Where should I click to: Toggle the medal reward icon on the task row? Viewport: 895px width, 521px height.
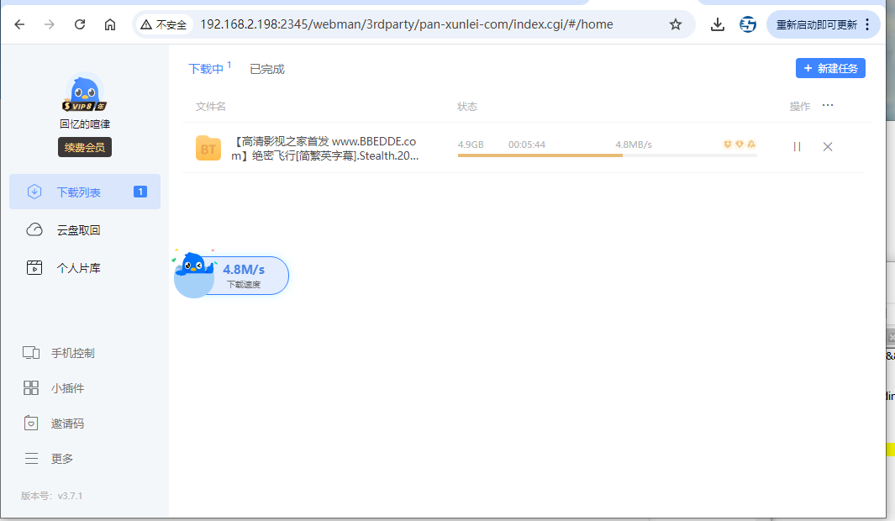(x=751, y=144)
